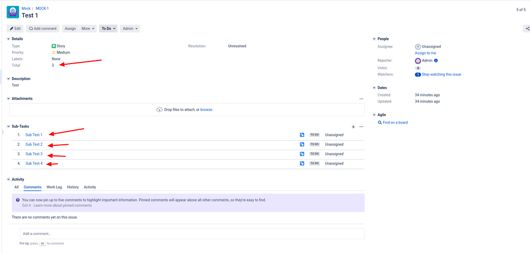Click the Total field value 3
This screenshot has height=254, width=530.
click(53, 65)
